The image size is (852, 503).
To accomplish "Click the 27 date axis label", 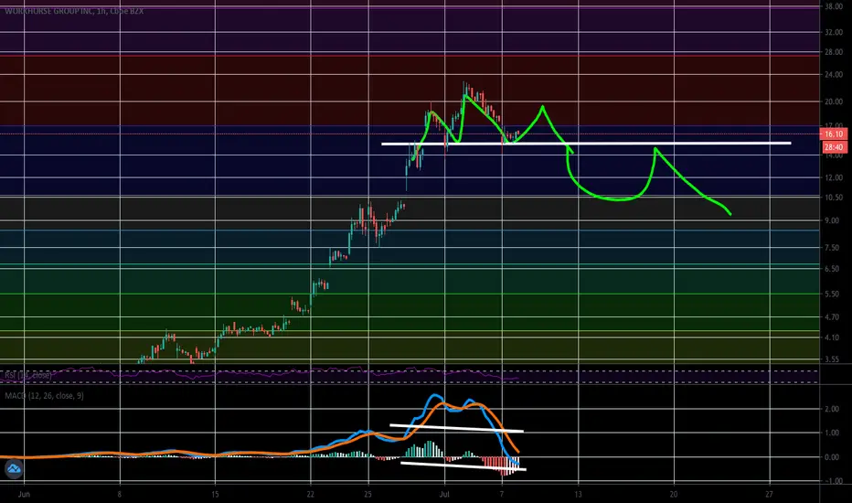I will (769, 494).
